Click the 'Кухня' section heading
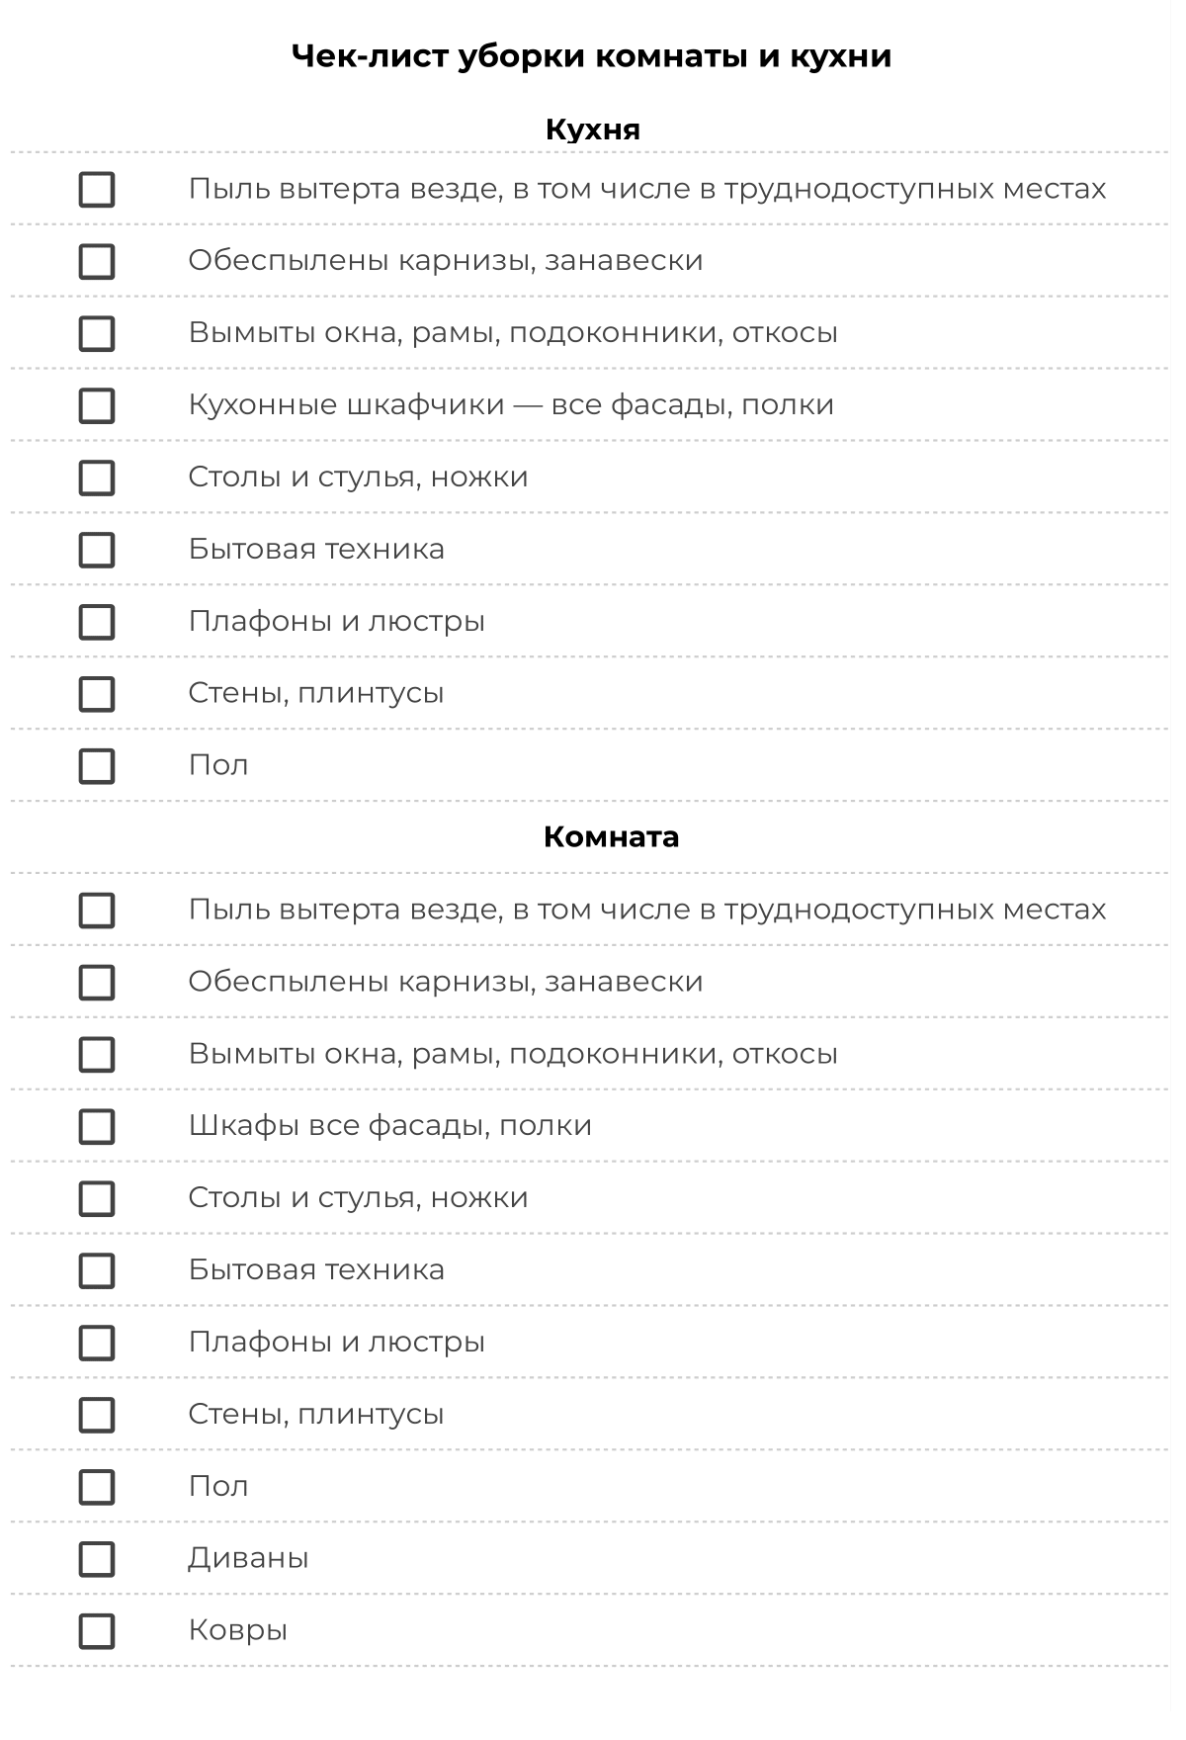The width and height of the screenshot is (1186, 1740). pos(592,130)
